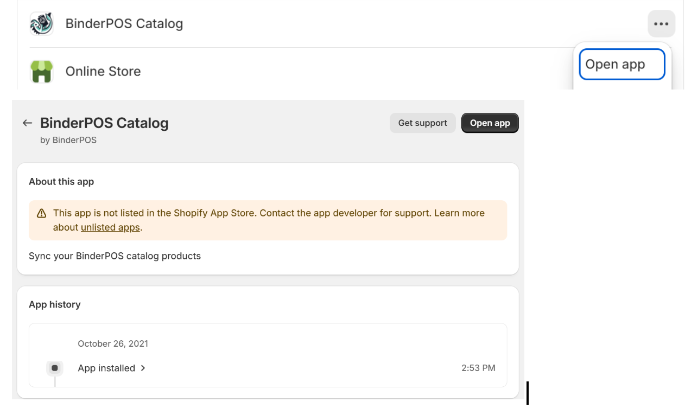Open the three-dots menu for BinderPOS Catalog

tap(661, 24)
